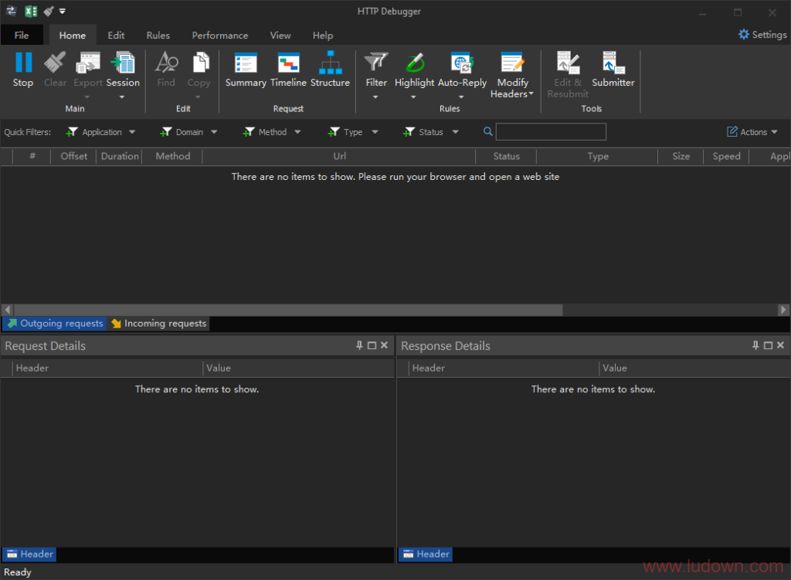
Task: Maximize the Request Details panel
Action: pyautogui.click(x=372, y=345)
